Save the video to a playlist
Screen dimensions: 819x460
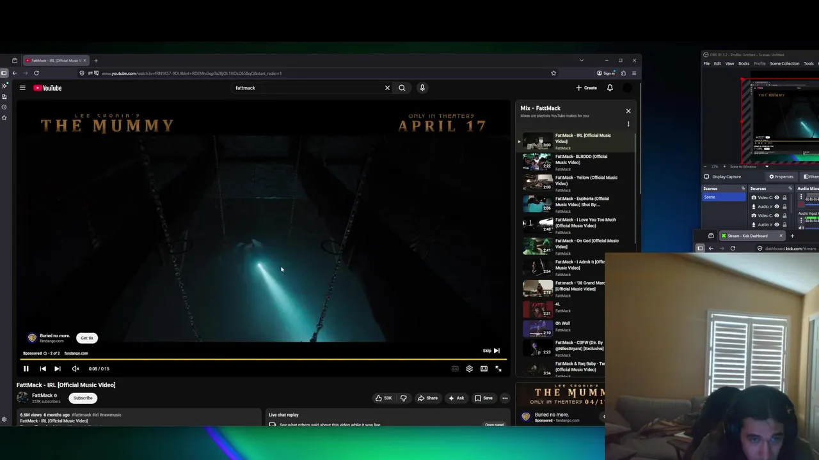coord(484,398)
